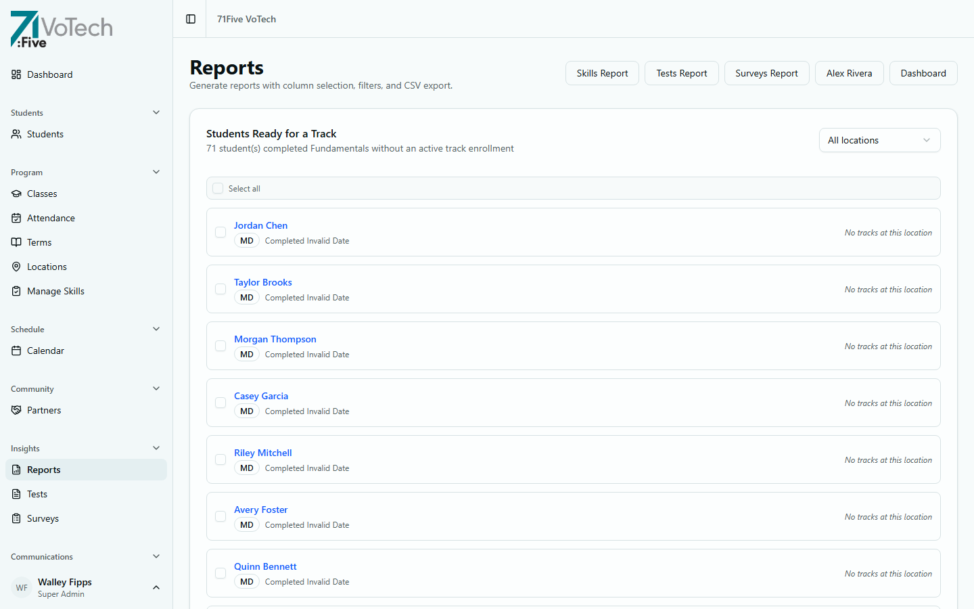
Task: Collapse the Insights section
Action: click(156, 448)
